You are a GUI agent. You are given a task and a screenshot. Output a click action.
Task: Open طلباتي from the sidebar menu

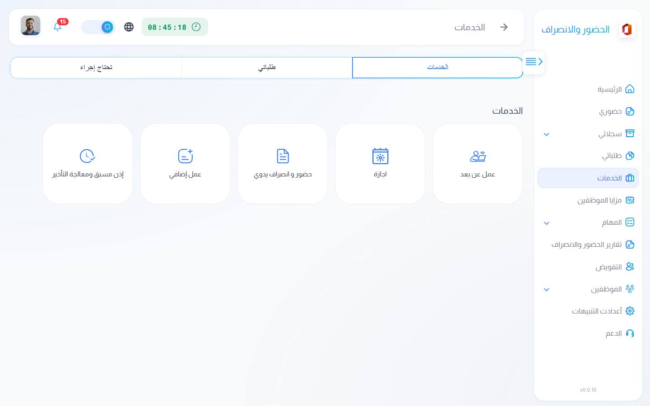click(588, 156)
